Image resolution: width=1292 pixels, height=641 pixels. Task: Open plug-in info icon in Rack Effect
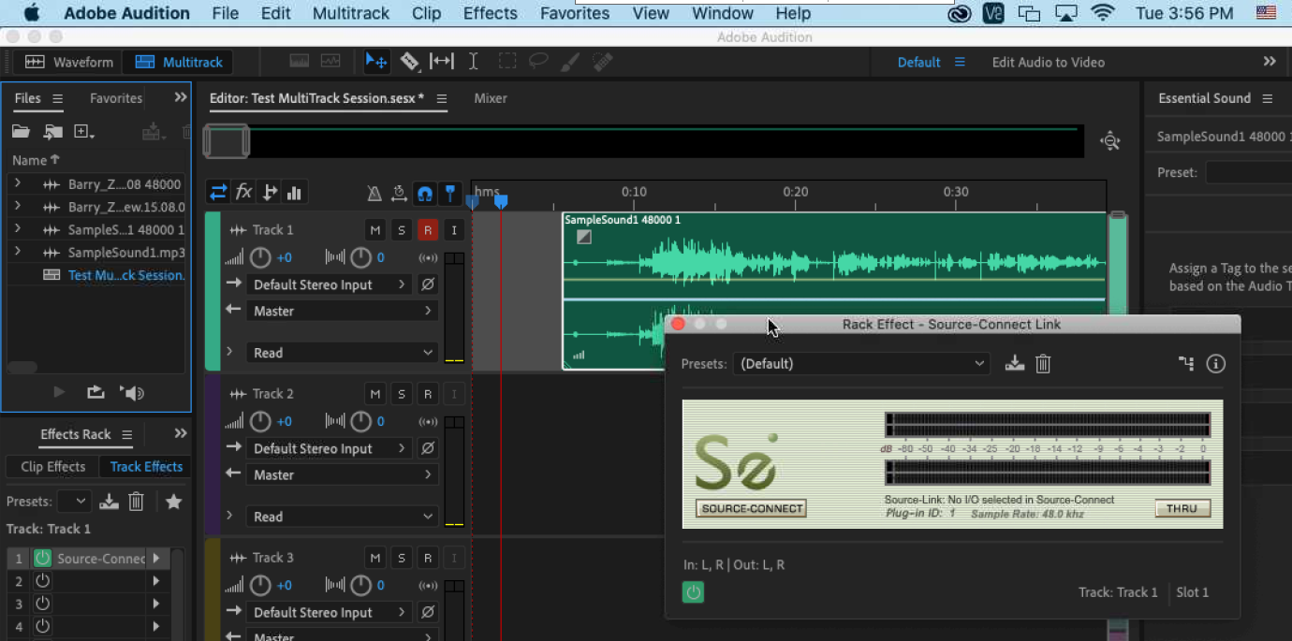1215,364
